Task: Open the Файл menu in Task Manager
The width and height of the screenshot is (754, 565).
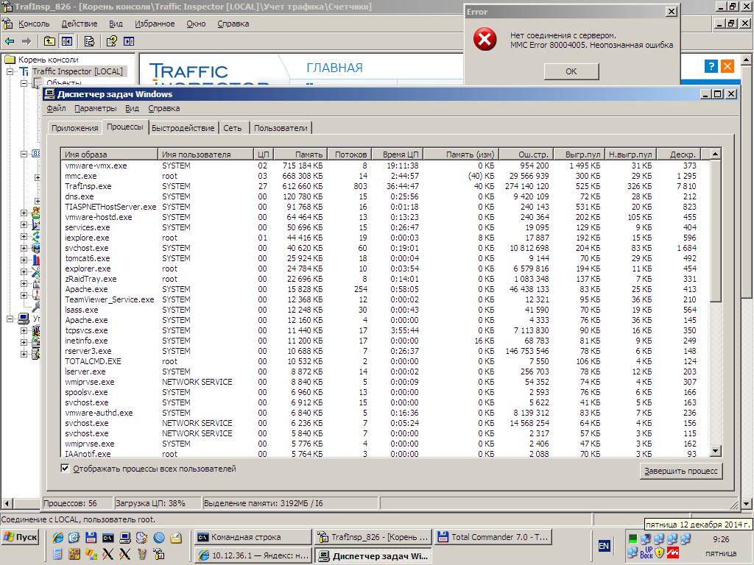Action: 56,108
